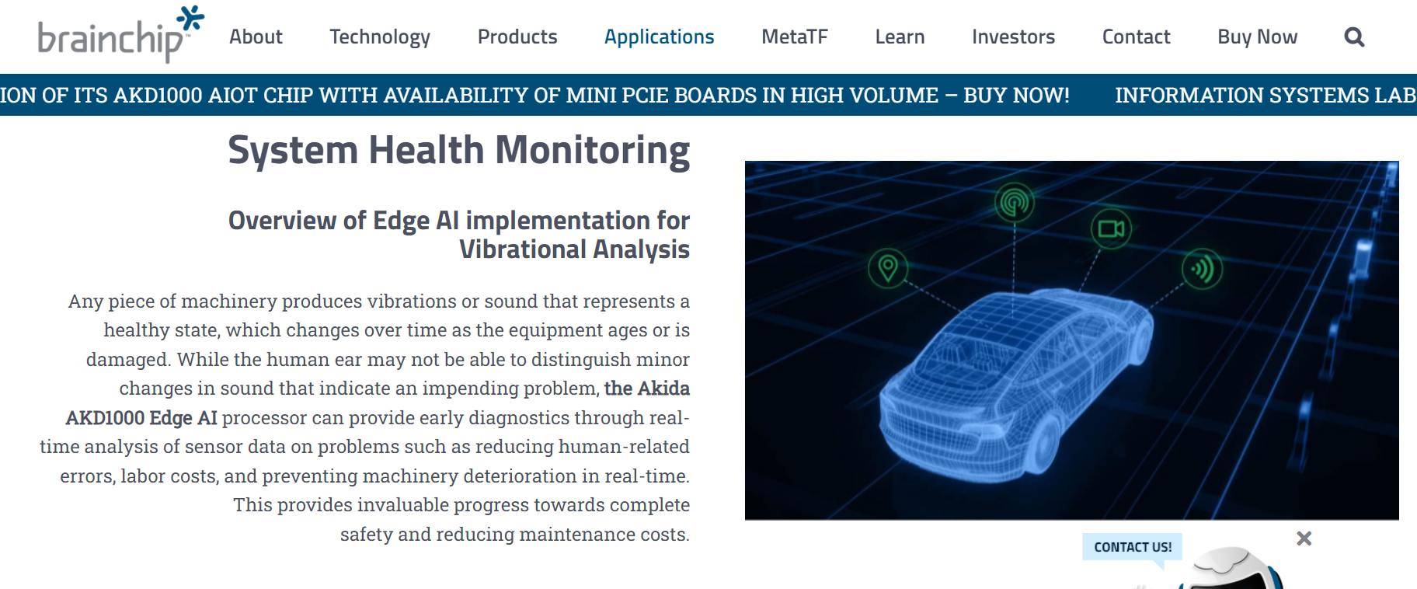Image resolution: width=1417 pixels, height=589 pixels.
Task: Click the video camera icon above the car
Action: coord(1111,229)
